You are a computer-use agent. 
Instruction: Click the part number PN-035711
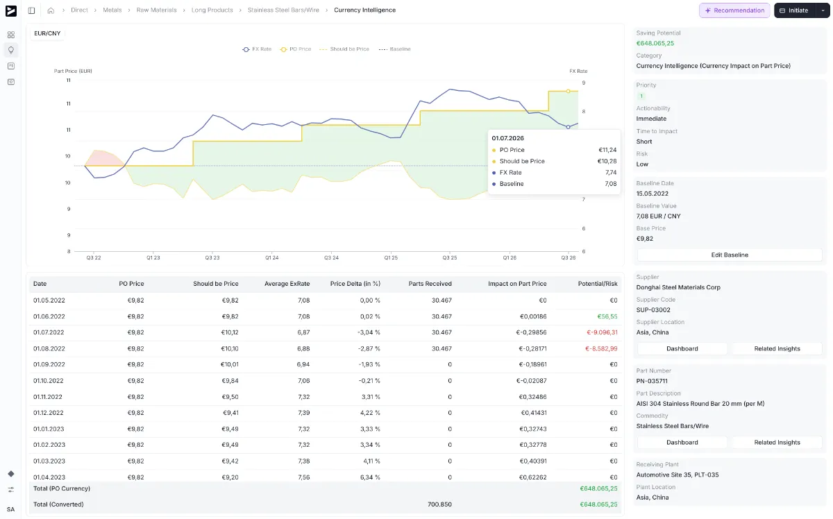coord(652,381)
